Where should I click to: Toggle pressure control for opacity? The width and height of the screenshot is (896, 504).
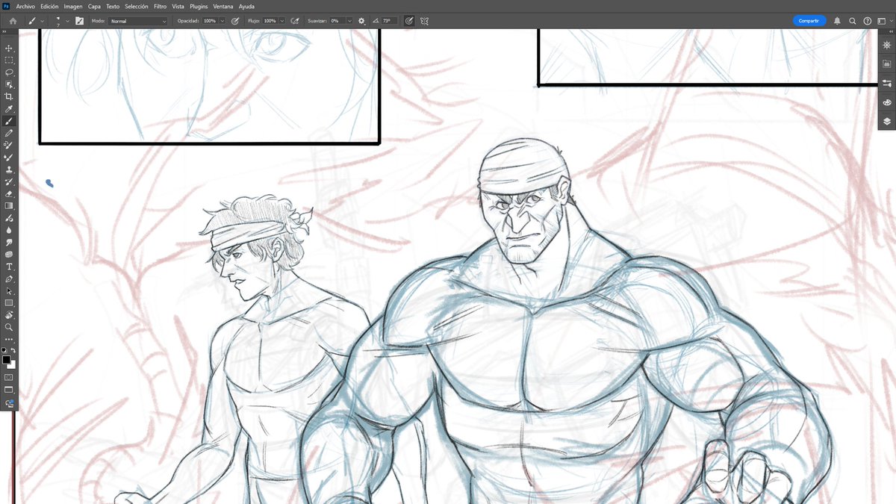pyautogui.click(x=235, y=21)
